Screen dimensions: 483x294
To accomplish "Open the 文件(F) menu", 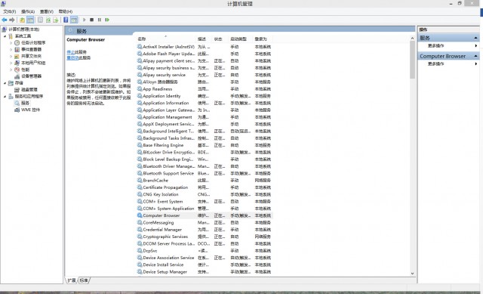I will (10, 11).
